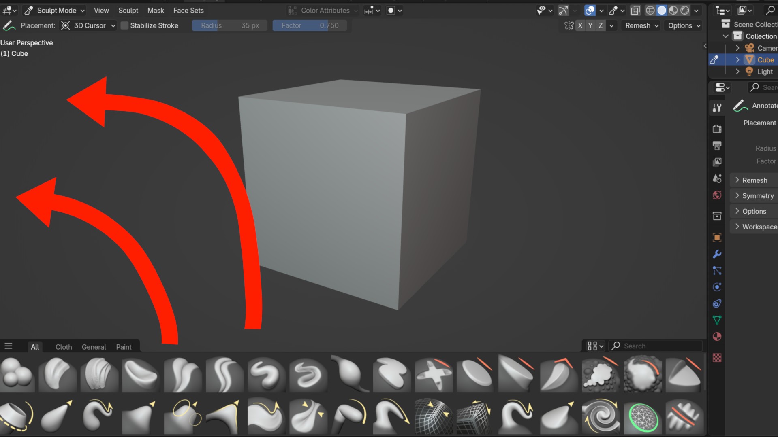Open the Mask menu
Screen dimensions: 778x437
(x=156, y=11)
